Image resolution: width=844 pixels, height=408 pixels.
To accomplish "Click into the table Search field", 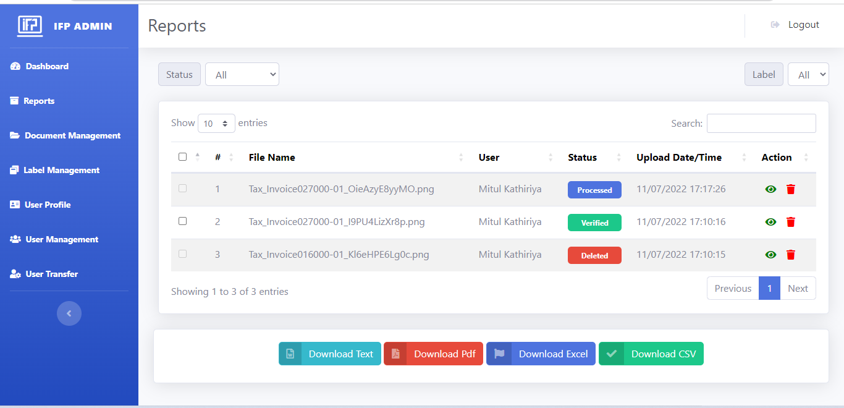I will tap(761, 124).
